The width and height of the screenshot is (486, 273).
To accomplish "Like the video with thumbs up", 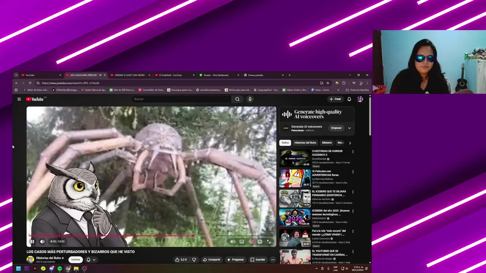I will [x=181, y=260].
